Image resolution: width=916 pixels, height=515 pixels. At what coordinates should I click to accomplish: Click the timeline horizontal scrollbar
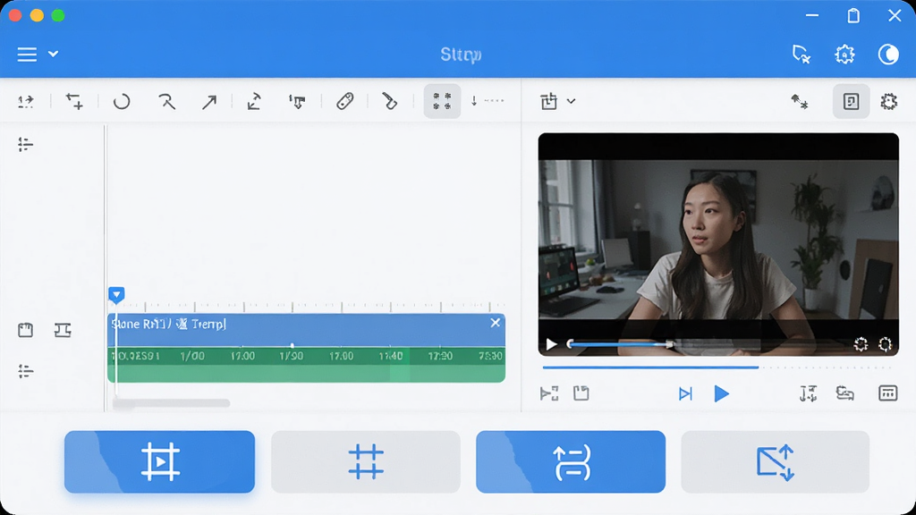coord(172,403)
